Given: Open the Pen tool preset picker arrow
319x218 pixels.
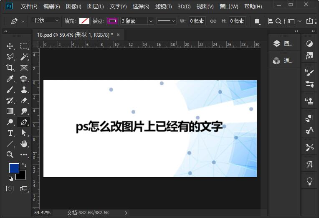Looking at the screenshot, I should (23, 21).
